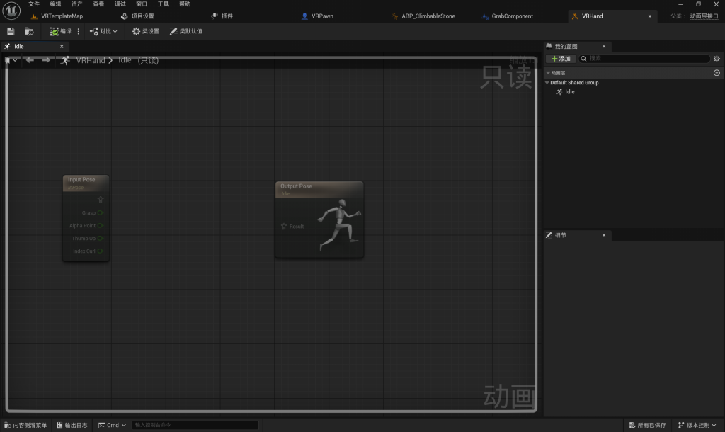The height and width of the screenshot is (432, 725).
Task: Click the back navigation arrow in graph
Action: (x=30, y=60)
